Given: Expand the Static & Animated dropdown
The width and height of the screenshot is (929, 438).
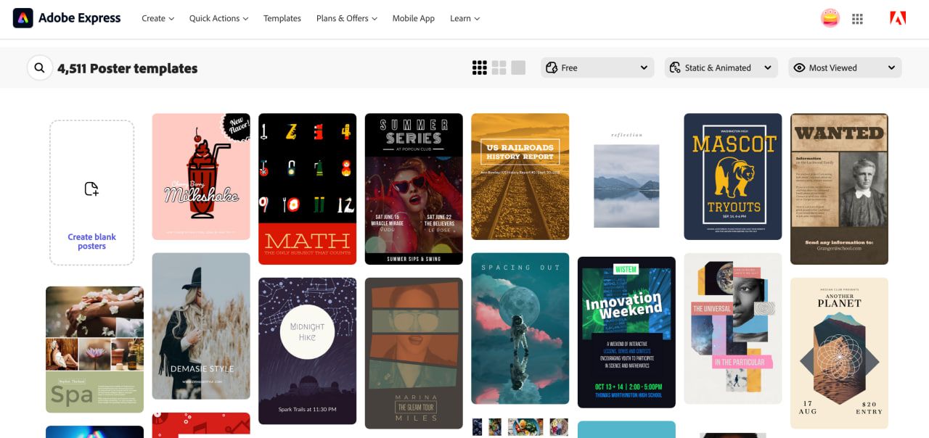Looking at the screenshot, I should 721,67.
